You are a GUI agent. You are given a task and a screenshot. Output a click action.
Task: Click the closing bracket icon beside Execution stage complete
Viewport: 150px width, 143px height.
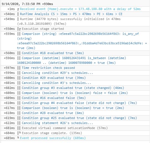(x=20, y=132)
